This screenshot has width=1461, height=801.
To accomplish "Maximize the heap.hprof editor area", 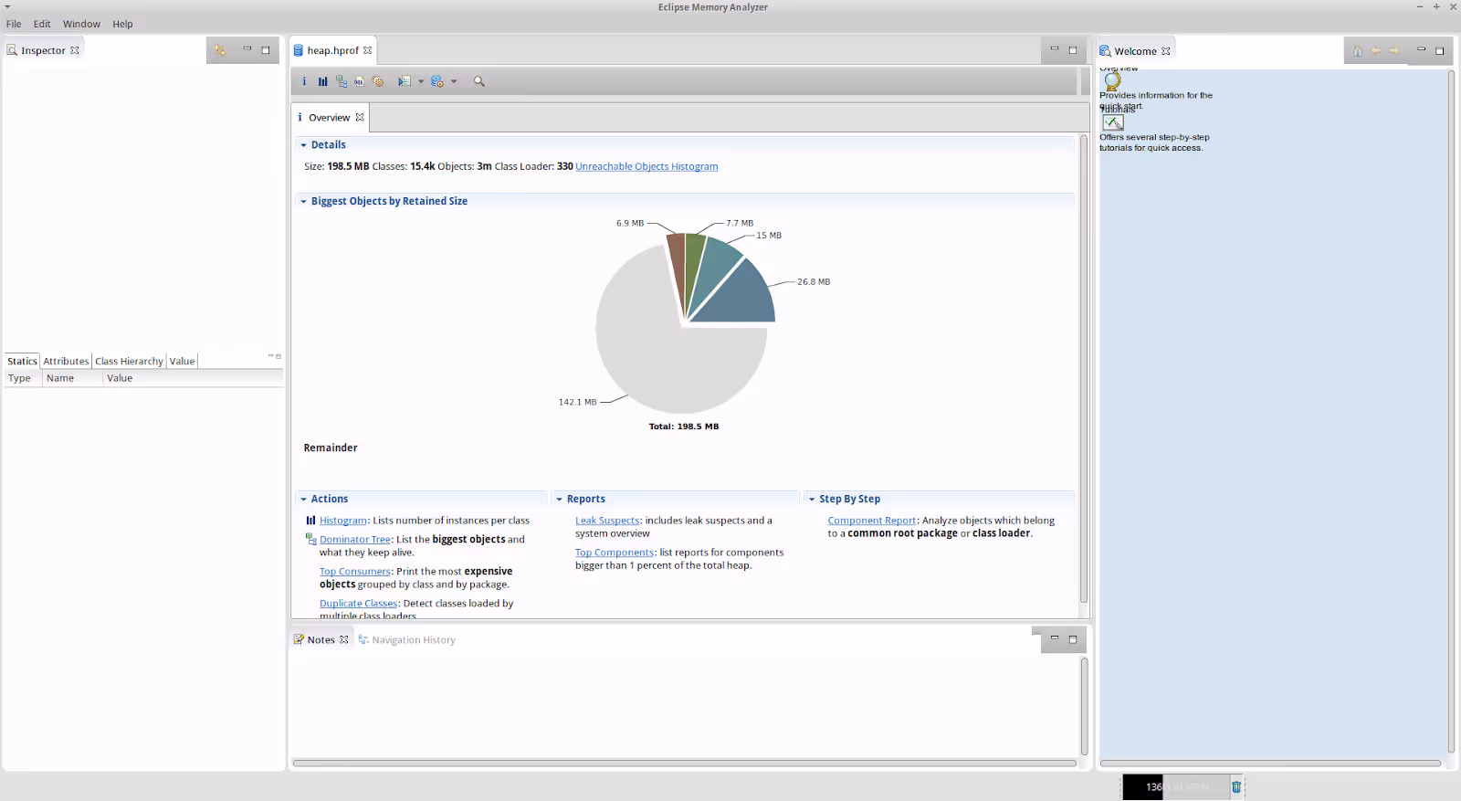I will [x=1073, y=50].
